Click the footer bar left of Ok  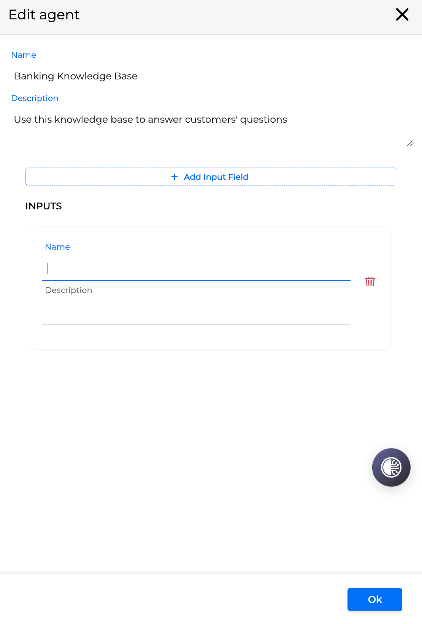[x=171, y=599]
